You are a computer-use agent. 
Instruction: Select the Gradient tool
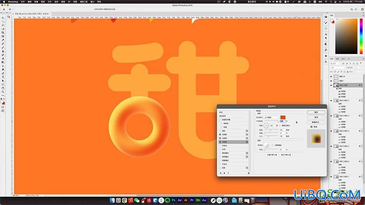[x=3, y=62]
